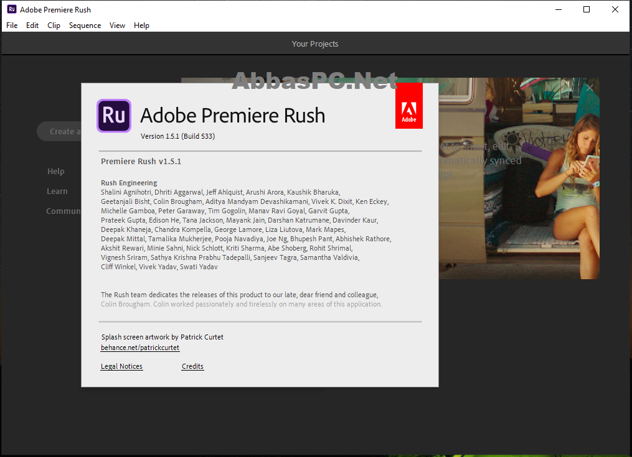Click the Premiere Rush v1.5.1 heading

(141, 162)
